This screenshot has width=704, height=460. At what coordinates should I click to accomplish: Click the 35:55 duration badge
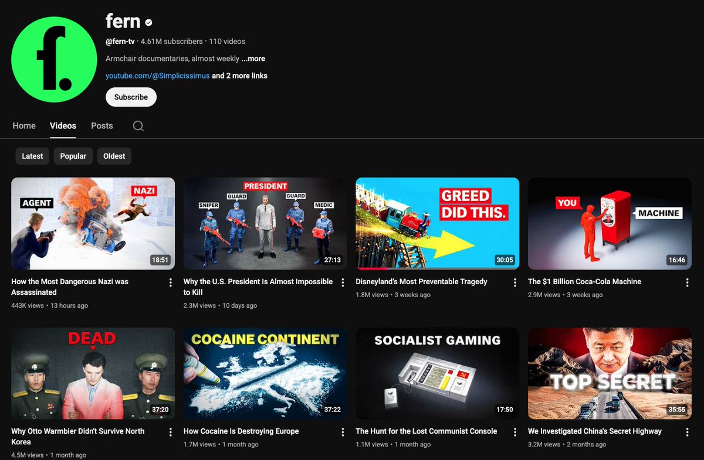click(676, 410)
